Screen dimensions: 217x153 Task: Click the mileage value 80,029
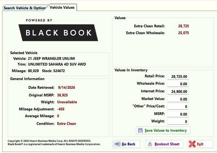33,71
